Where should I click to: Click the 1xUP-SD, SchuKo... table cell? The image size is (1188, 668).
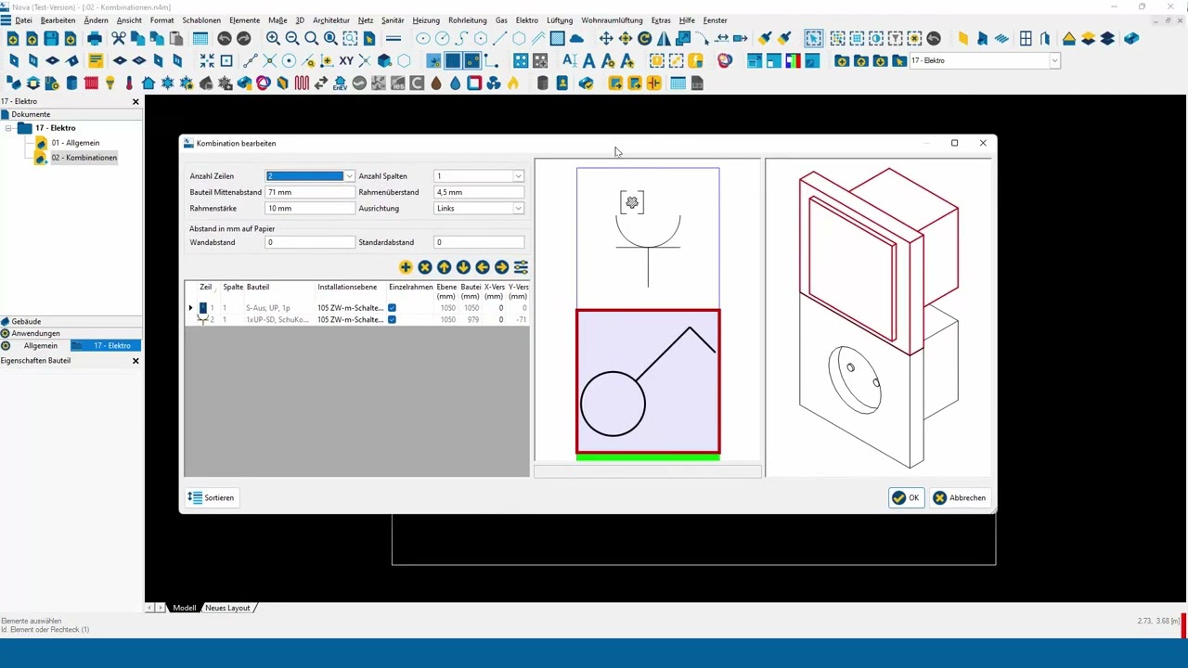279,319
